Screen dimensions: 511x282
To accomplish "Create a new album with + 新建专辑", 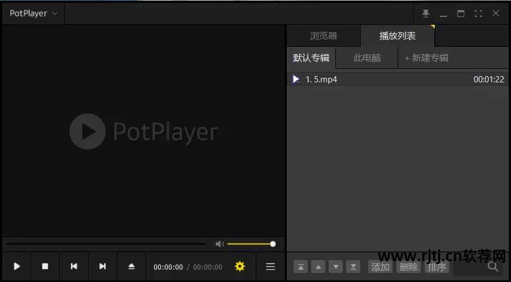I will 426,58.
